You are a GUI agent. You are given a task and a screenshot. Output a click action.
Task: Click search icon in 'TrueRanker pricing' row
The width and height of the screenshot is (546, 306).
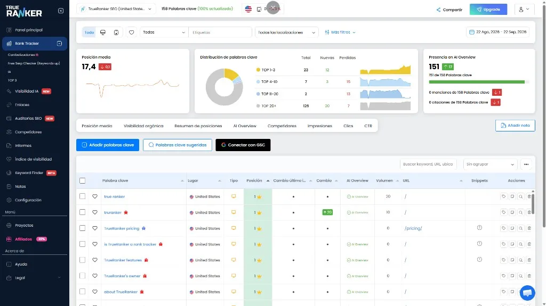tap(520, 228)
